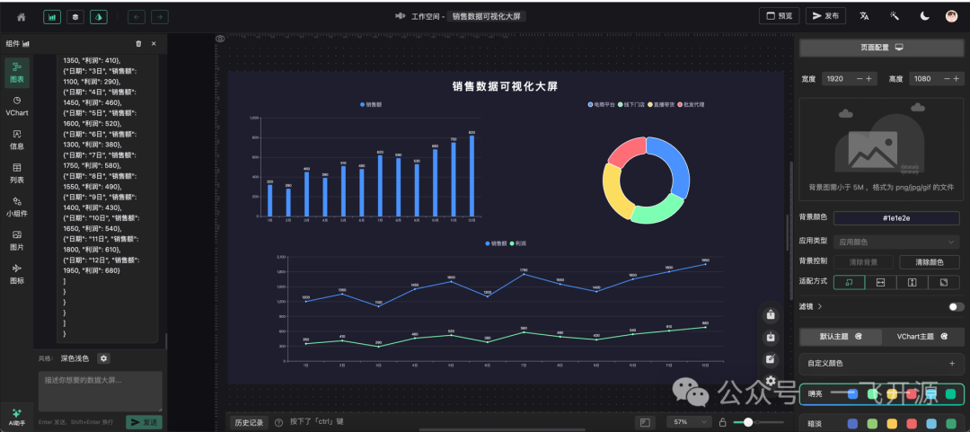Upload a background image placeholder
Image resolution: width=970 pixels, height=432 pixels.
click(x=882, y=150)
